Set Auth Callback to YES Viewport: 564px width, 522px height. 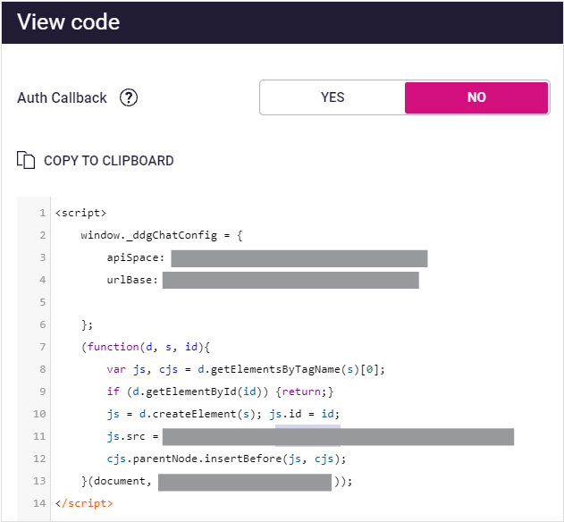coord(332,97)
